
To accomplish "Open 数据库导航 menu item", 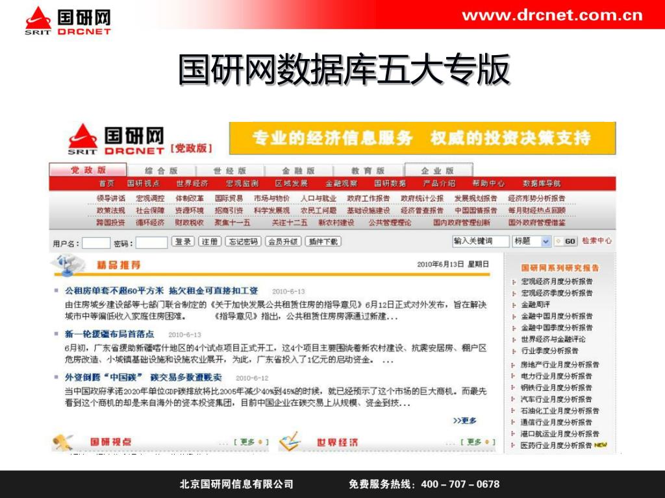I will [542, 184].
